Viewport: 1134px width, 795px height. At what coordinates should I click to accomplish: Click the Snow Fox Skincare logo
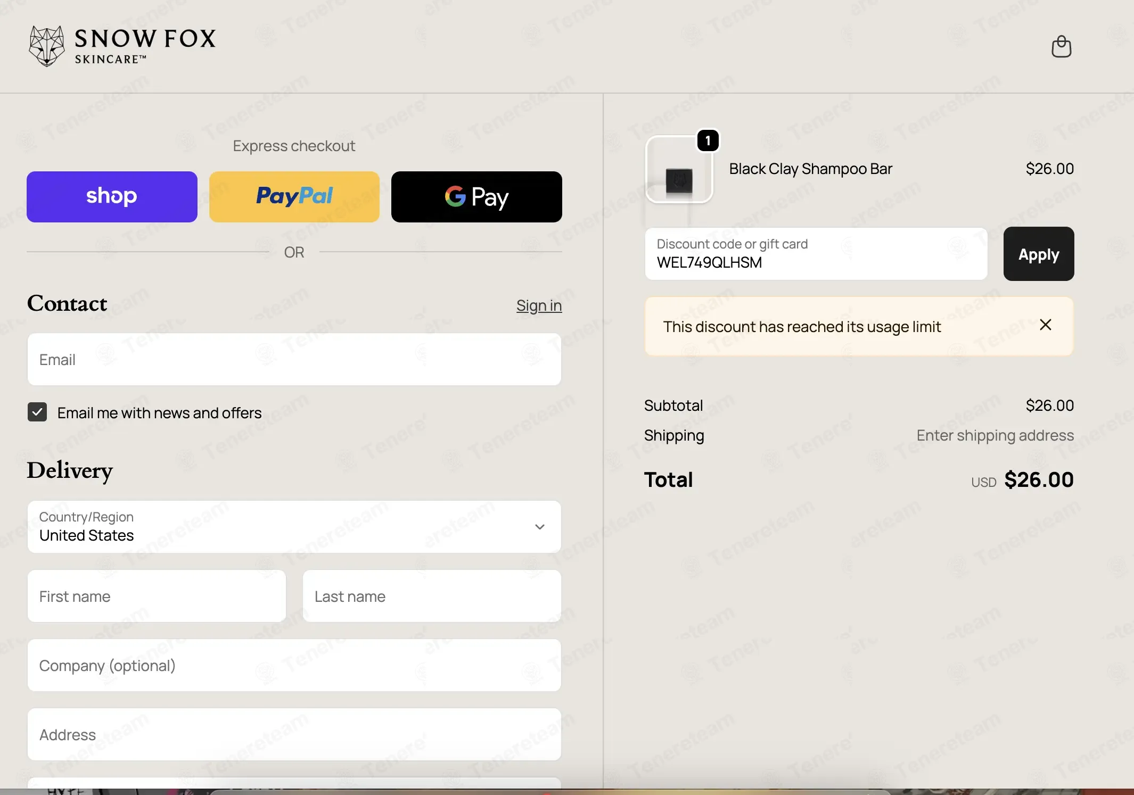122,46
